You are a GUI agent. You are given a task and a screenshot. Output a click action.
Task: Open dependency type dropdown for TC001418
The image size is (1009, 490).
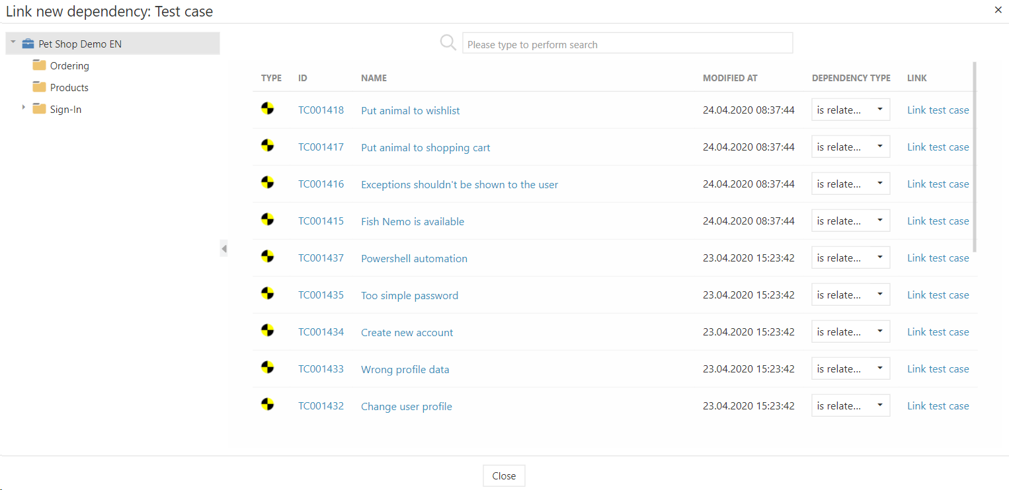(x=850, y=110)
